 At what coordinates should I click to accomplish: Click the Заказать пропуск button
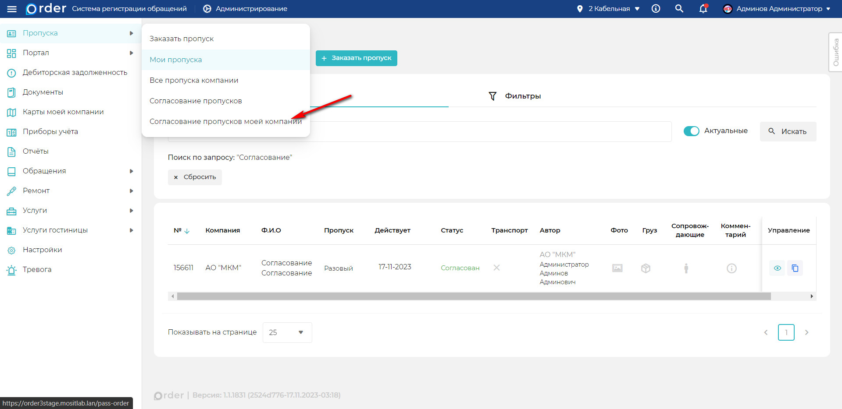356,58
